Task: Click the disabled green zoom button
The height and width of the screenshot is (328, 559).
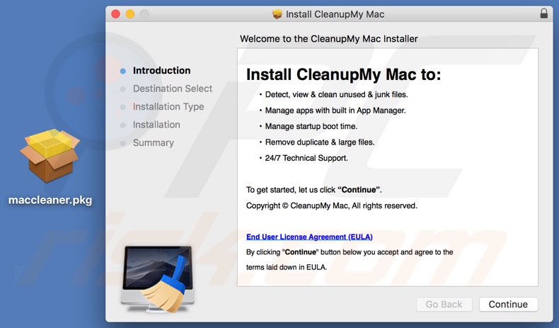Action: pos(144,14)
